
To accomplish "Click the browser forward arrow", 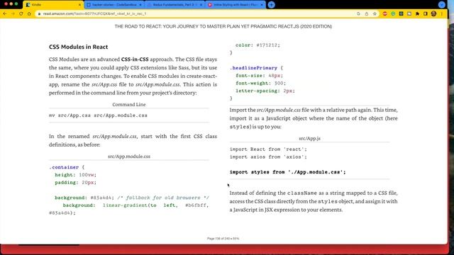I will tap(13, 13).
